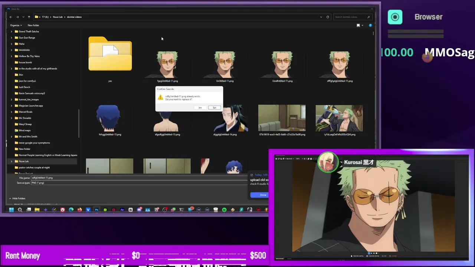Click No in Confirm Save As dialog
Image resolution: width=475 pixels, height=267 pixels.
point(214,108)
